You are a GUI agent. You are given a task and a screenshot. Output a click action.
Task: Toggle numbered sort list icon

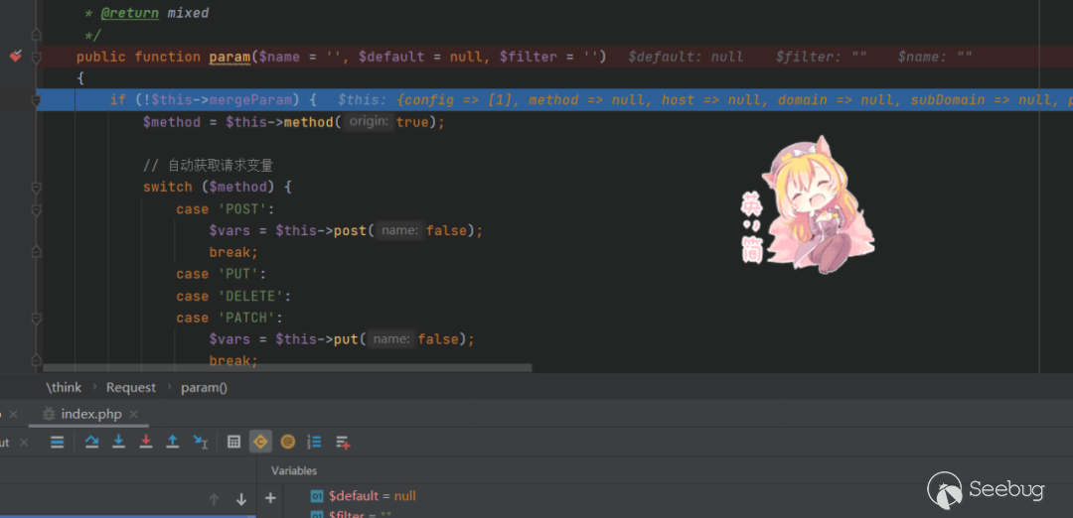(x=315, y=443)
